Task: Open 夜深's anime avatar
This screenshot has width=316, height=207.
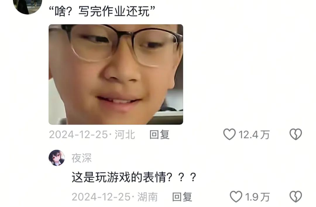Action: tap(57, 158)
